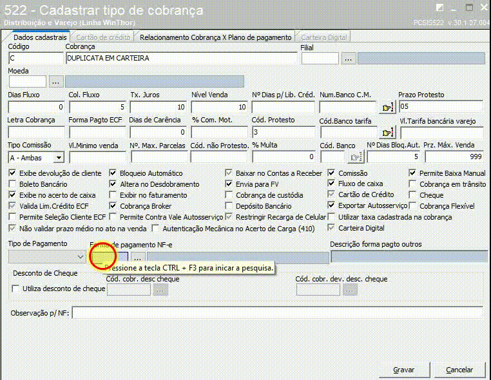This screenshot has width=491, height=380.
Task: Select the Cartão de crédito tab
Action: pos(103,37)
